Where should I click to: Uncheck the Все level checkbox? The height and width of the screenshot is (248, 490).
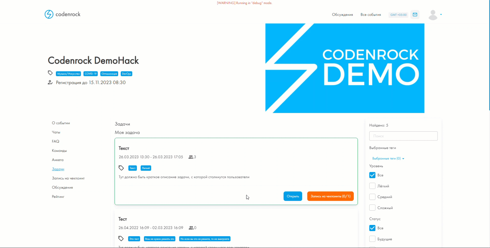(x=372, y=175)
